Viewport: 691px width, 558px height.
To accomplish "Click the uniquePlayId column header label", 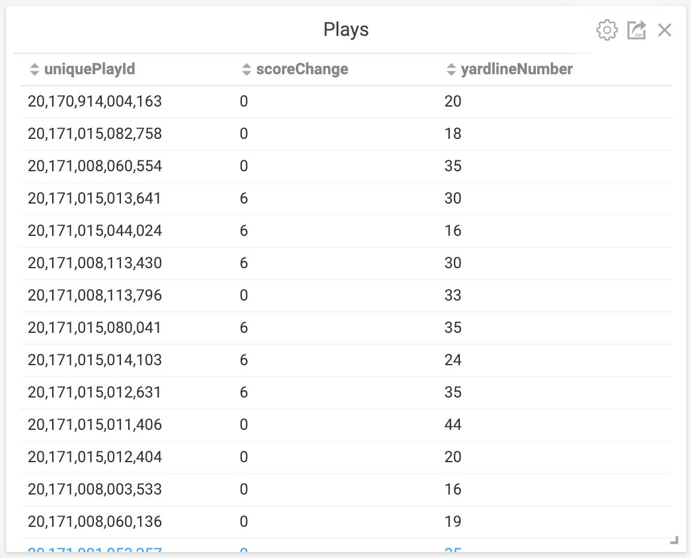I will pyautogui.click(x=89, y=69).
